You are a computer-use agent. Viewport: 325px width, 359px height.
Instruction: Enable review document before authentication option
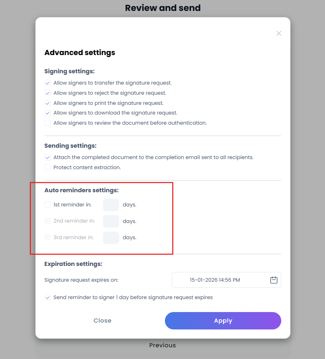point(47,123)
